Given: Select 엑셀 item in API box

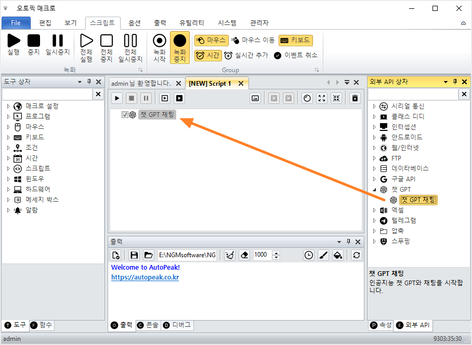Looking at the screenshot, I should 397,210.
